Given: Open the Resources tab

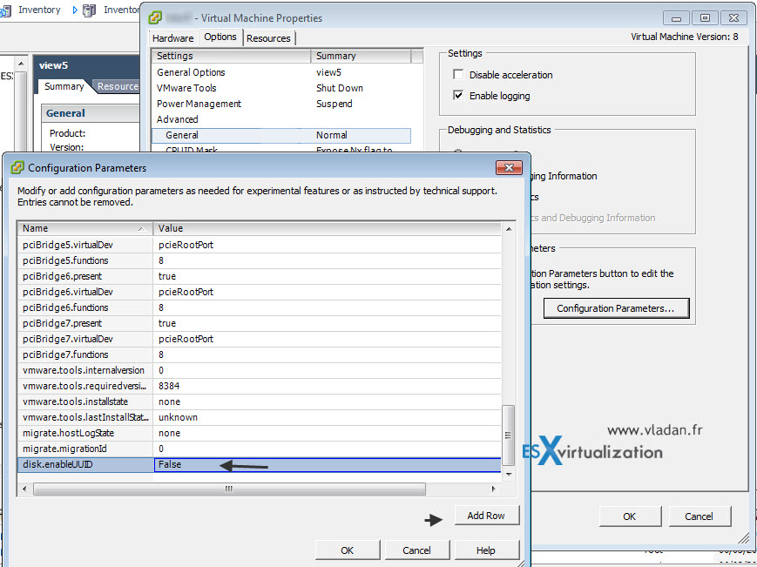Looking at the screenshot, I should coord(268,38).
